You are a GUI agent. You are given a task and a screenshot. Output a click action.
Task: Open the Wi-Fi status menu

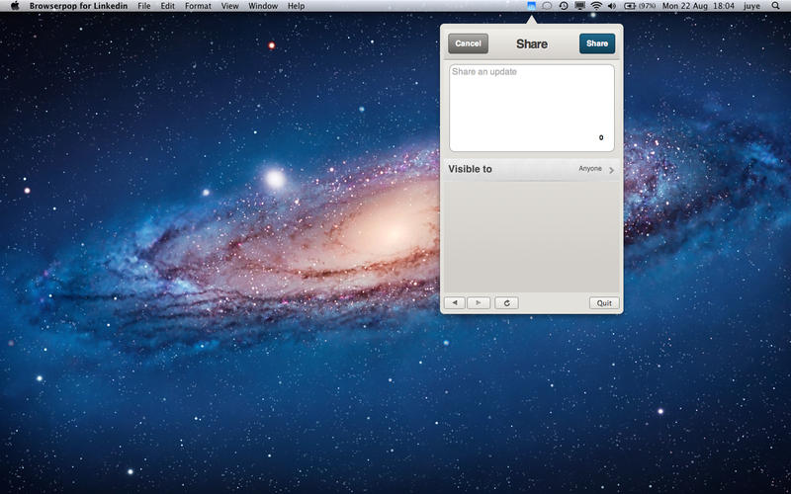click(596, 6)
